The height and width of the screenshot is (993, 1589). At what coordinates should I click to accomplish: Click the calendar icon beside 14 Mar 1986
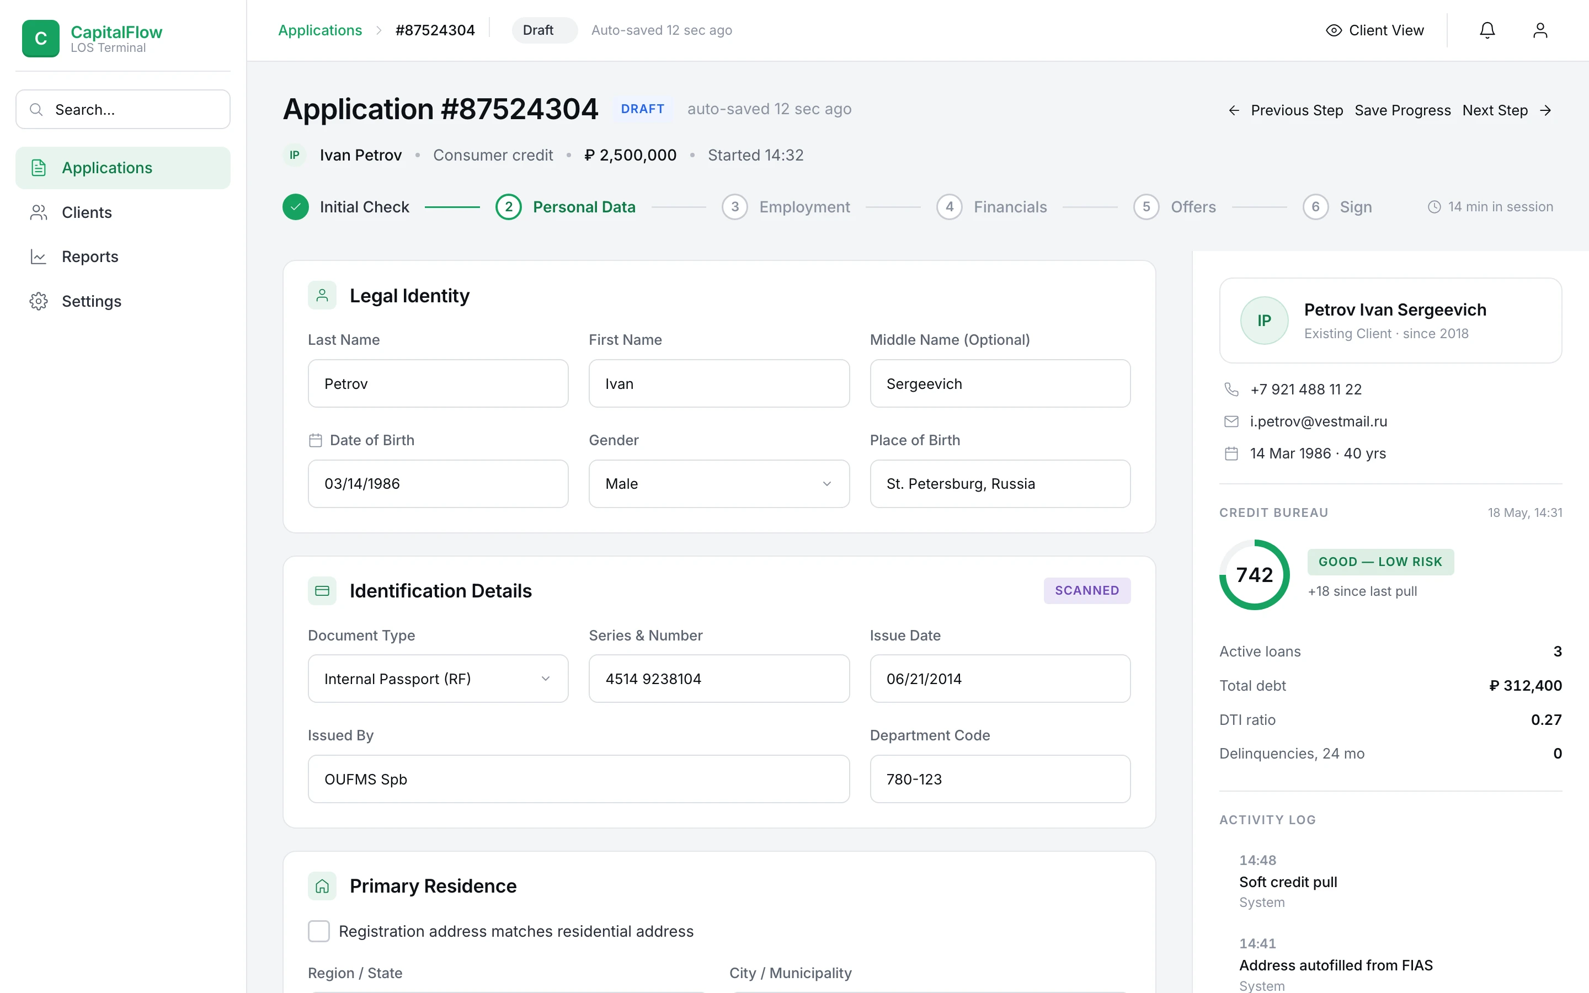coord(1231,453)
